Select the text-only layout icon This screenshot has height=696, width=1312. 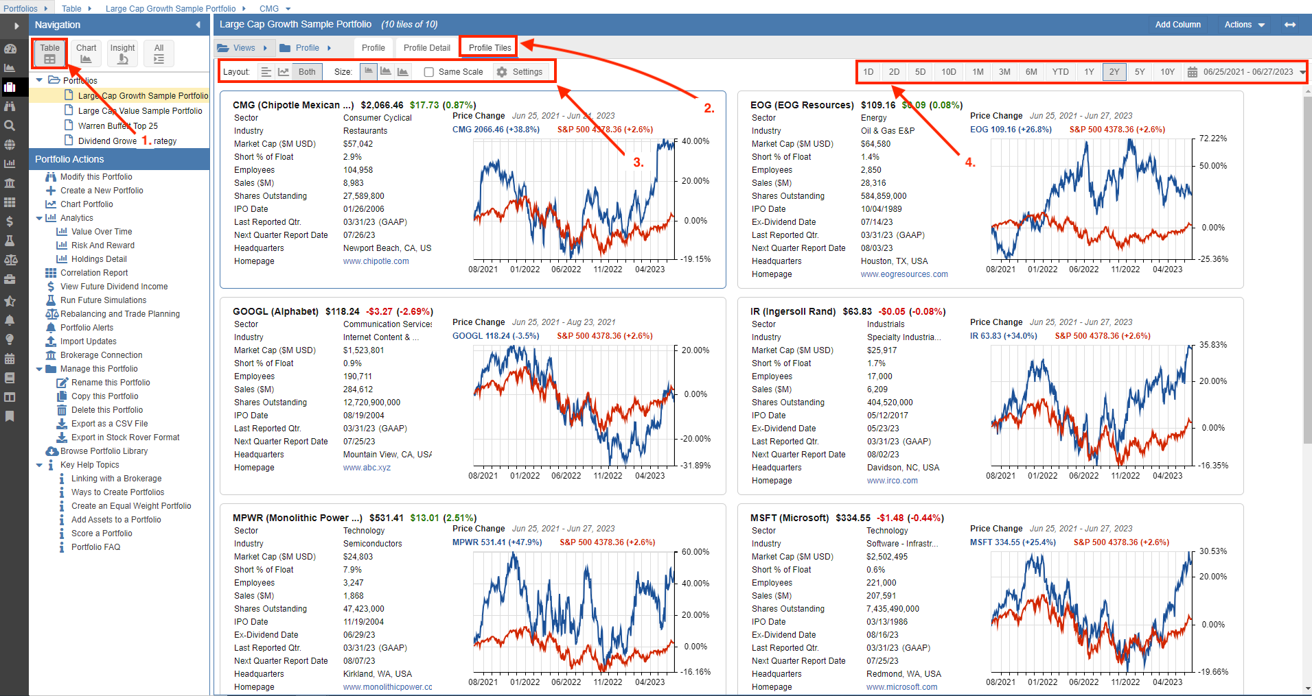(266, 71)
